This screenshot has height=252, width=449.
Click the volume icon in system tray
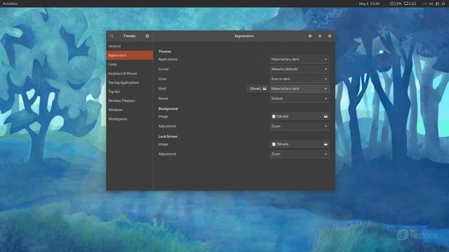(431, 3)
